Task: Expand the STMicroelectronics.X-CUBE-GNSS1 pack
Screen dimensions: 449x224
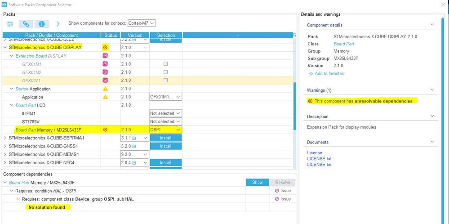Action: [x=5, y=146]
